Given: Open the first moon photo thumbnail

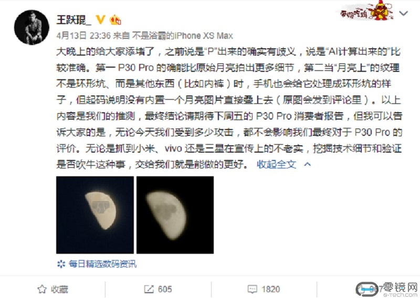Looking at the screenshot, I should pos(95,215).
